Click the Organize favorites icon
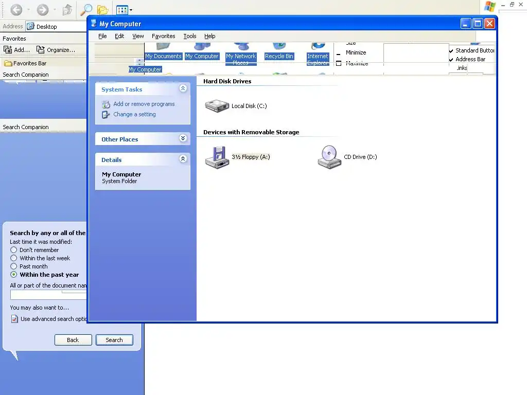 [40, 50]
